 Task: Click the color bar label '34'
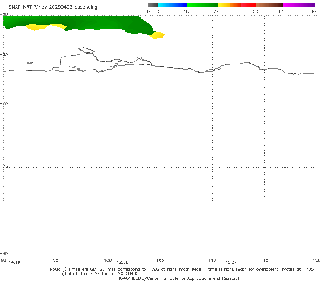tap(217, 11)
